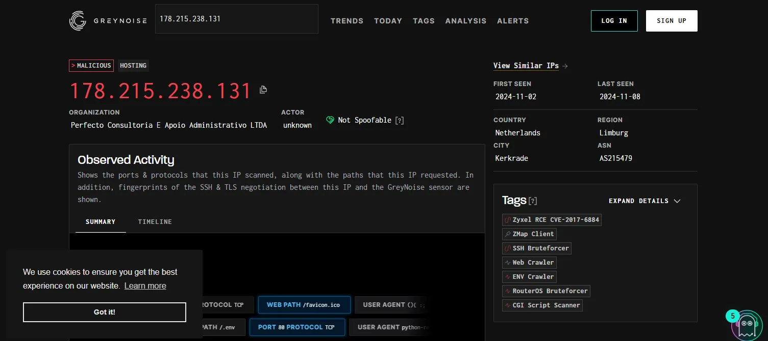Screen dimensions: 768x341
Task: Select the ZMap Client tag
Action: pyautogui.click(x=529, y=234)
